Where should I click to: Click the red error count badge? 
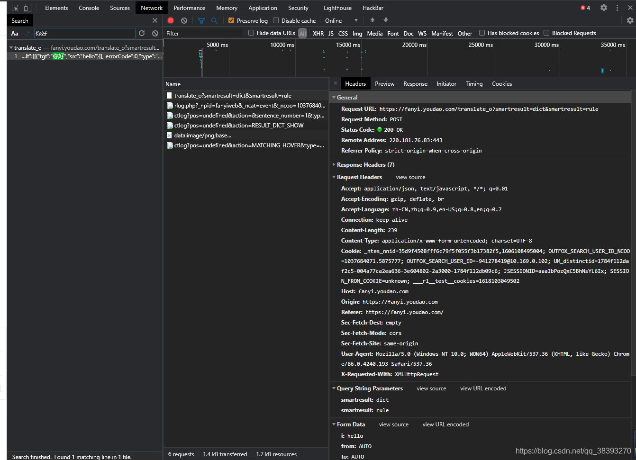585,8
